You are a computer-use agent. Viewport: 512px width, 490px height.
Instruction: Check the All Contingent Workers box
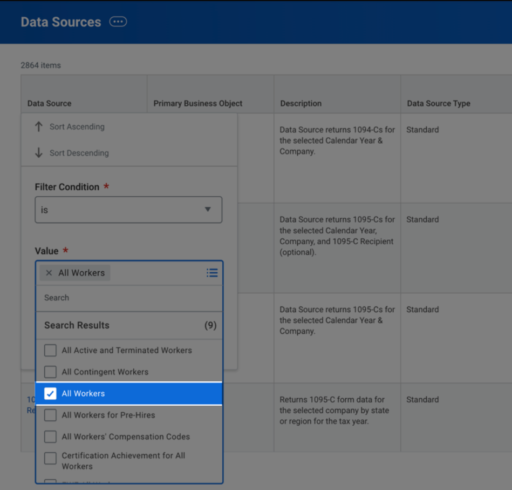(x=50, y=372)
